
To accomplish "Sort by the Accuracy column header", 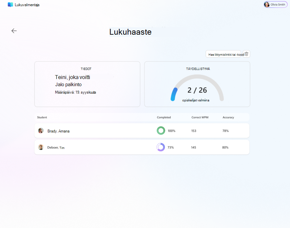I will point(228,117).
